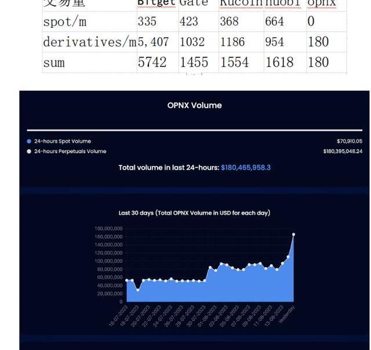Image resolution: width=371 pixels, height=350 pixels.
Task: Click the lowest dip data point on chart
Action: pos(137,290)
